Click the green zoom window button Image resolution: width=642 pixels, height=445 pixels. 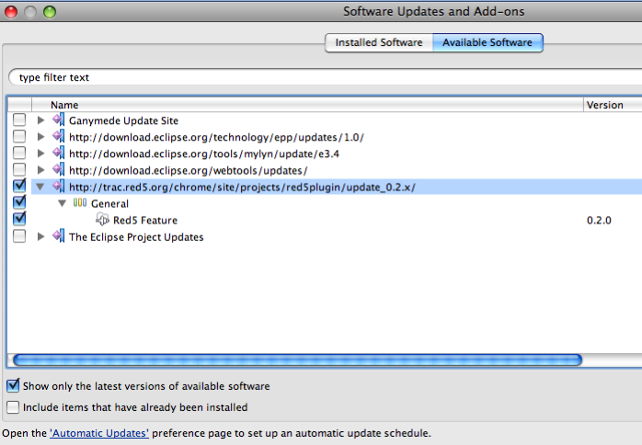[x=50, y=12]
